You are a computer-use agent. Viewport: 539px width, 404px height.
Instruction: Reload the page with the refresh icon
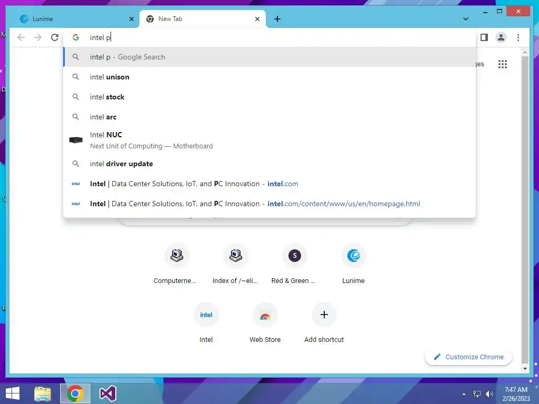click(55, 37)
